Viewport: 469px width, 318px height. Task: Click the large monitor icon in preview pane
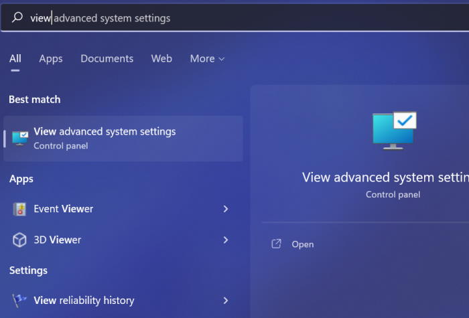[x=394, y=131]
